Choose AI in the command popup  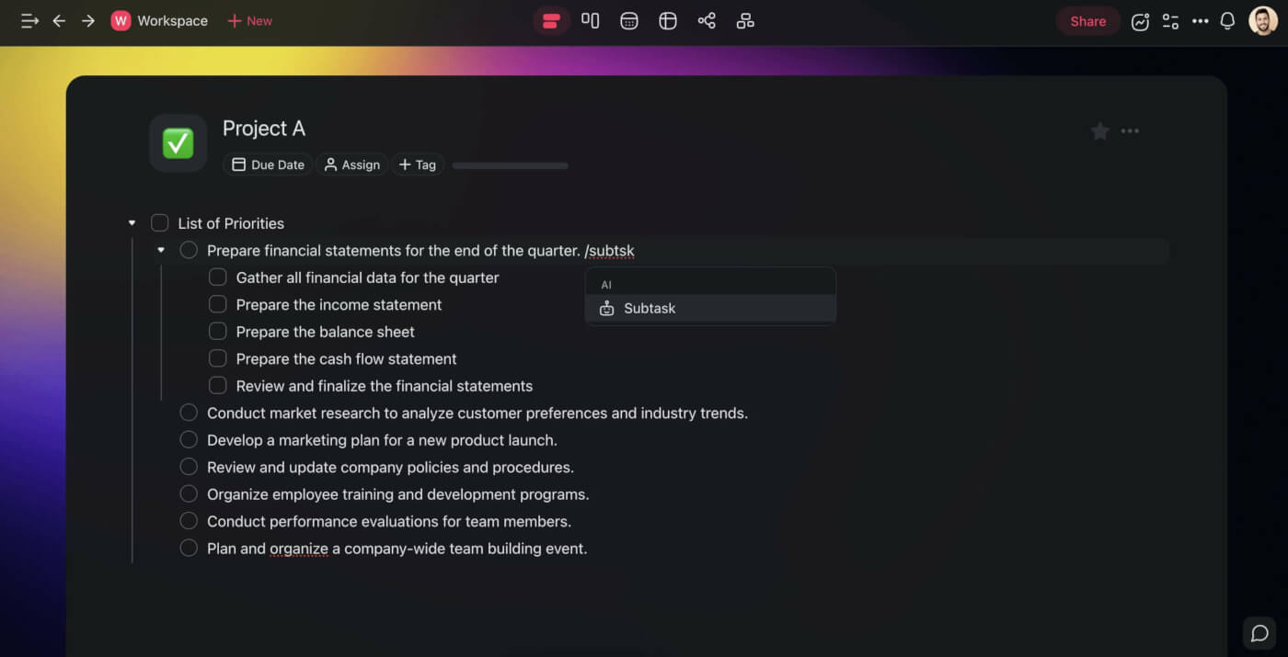pyautogui.click(x=606, y=284)
